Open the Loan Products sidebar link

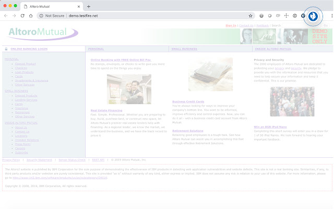[25, 72]
